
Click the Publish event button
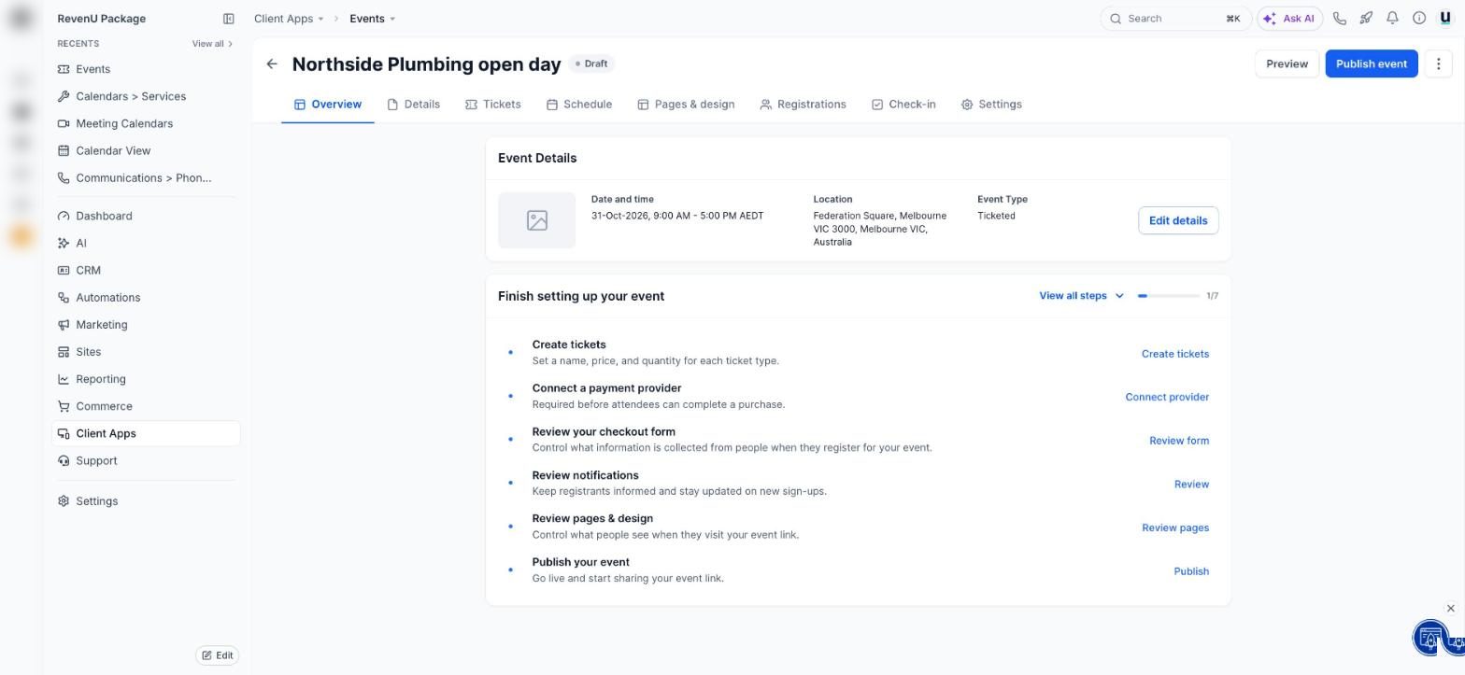[1371, 64]
